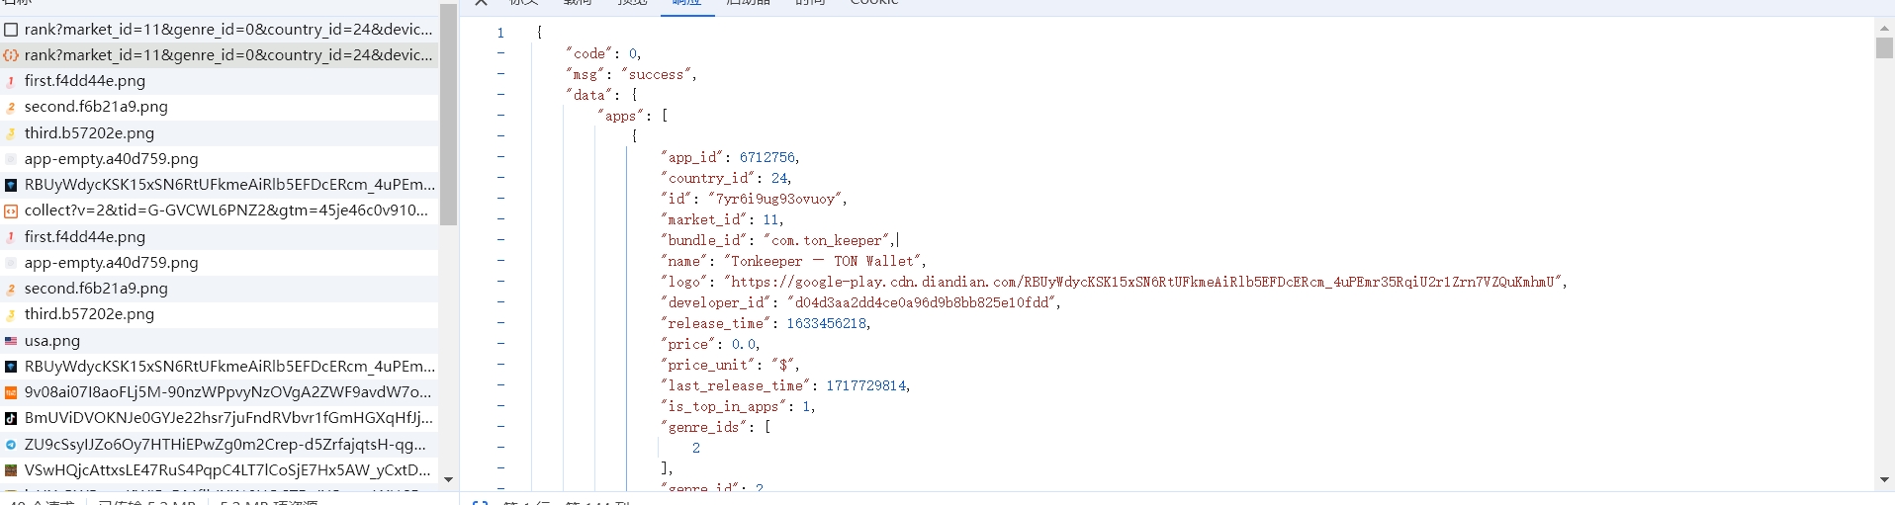
Task: Select the BmUViDVOKNJe0GYJe22 request name
Action: coord(228,418)
